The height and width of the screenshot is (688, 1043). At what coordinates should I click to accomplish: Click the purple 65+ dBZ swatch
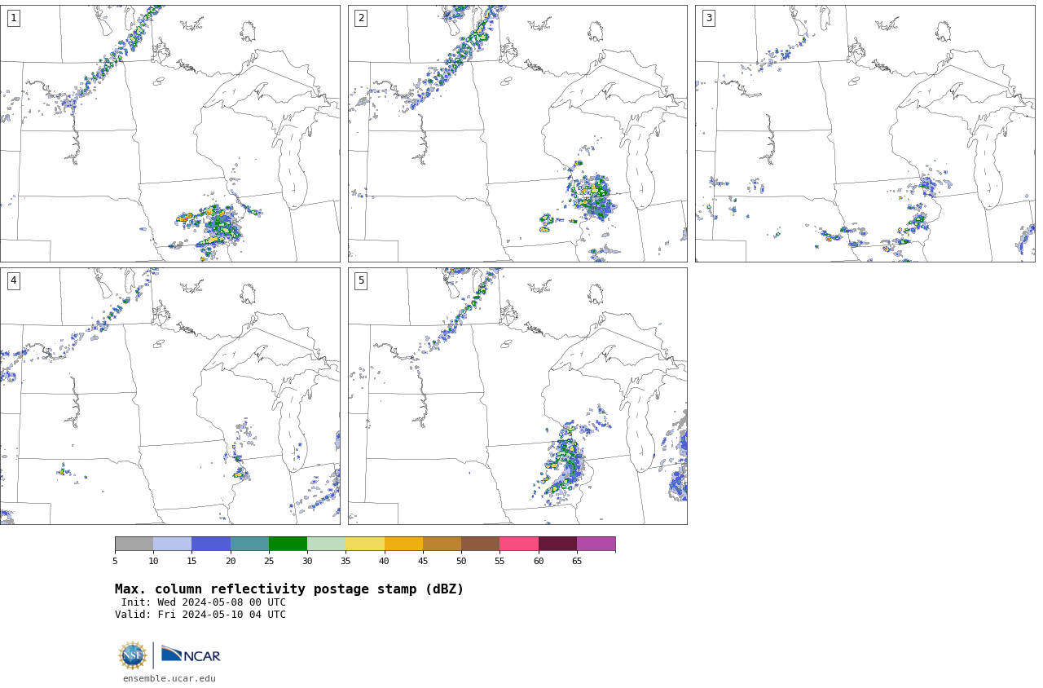click(x=596, y=544)
